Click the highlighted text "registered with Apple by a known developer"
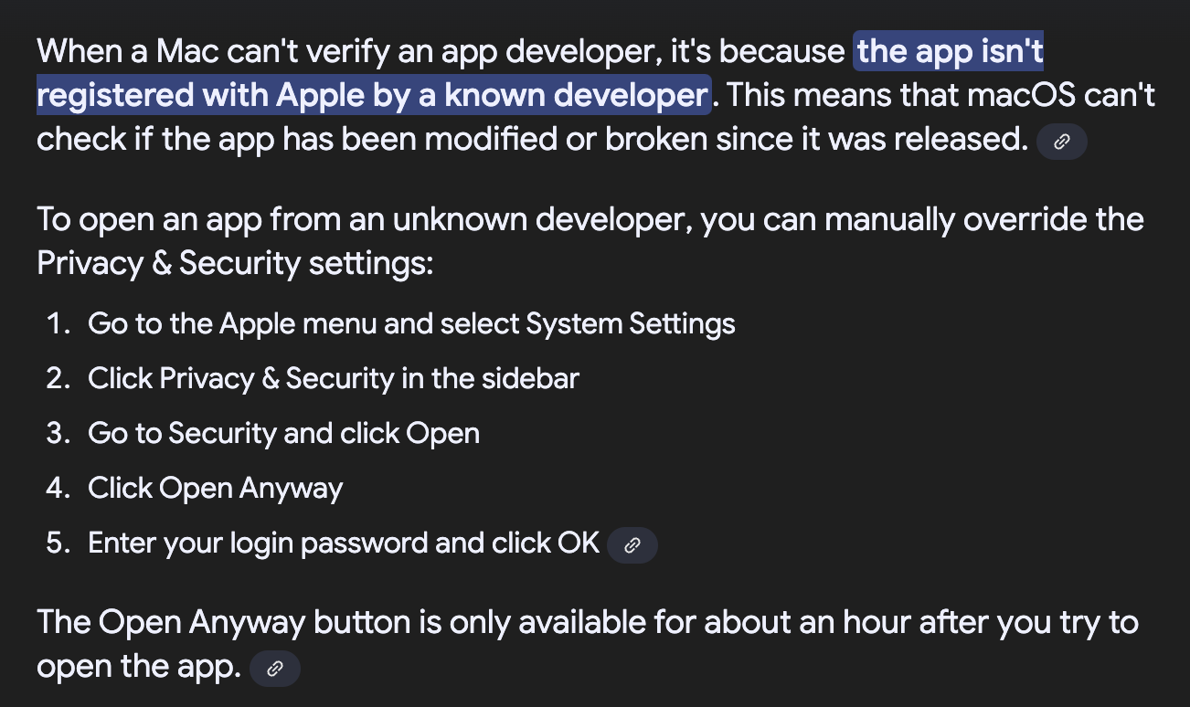 (373, 95)
